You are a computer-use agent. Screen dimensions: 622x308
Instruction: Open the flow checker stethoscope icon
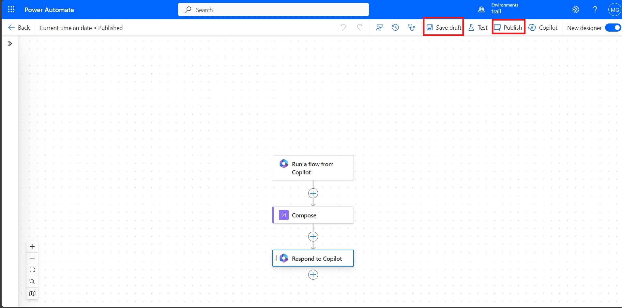point(412,27)
